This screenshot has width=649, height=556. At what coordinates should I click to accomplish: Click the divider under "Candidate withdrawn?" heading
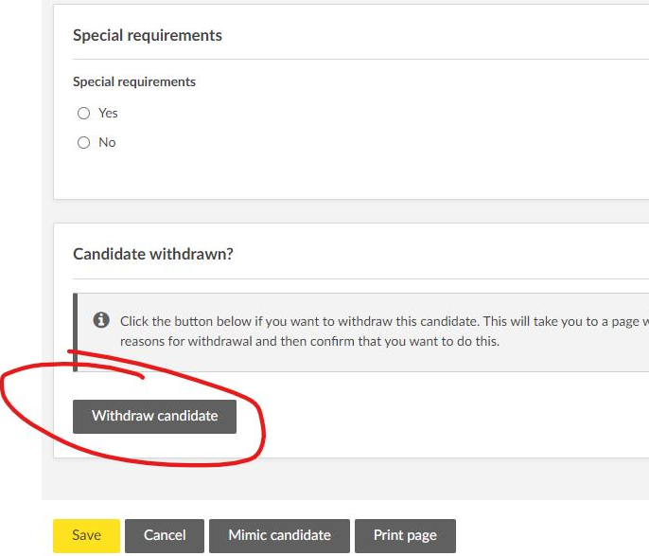360,278
